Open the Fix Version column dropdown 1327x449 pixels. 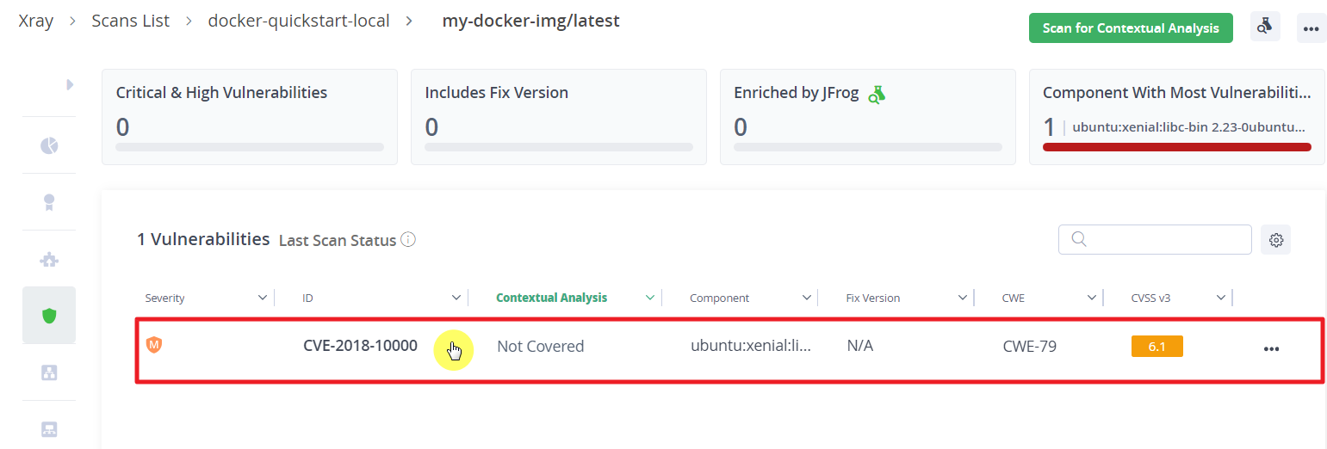(x=963, y=298)
